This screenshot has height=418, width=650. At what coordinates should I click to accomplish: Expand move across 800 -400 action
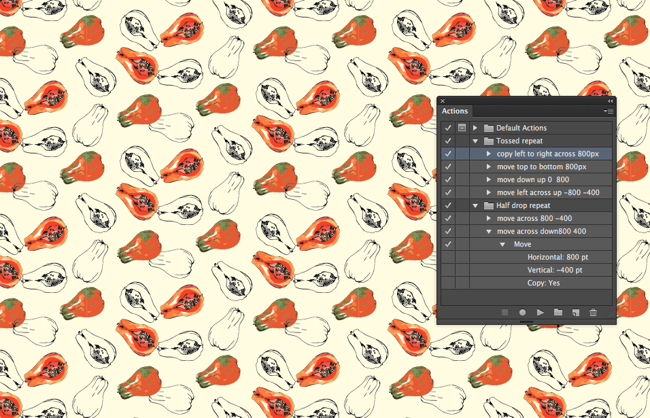489,218
